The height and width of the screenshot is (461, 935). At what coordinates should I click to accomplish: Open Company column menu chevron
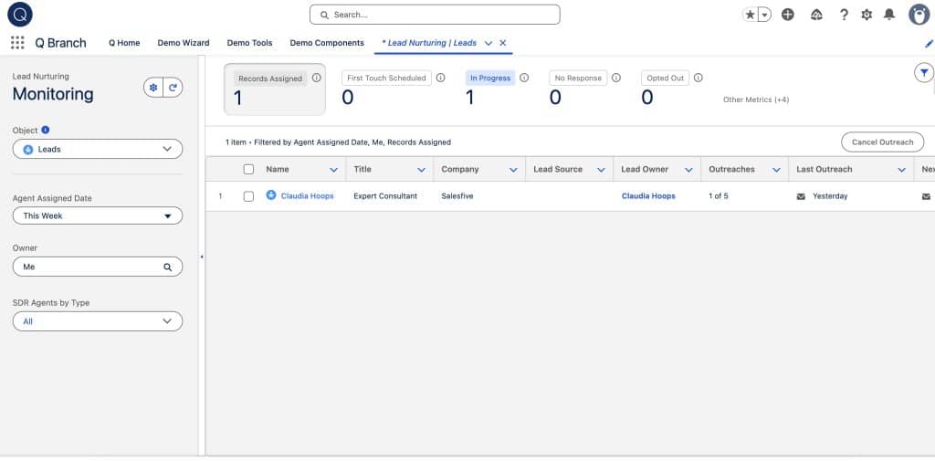[513, 170]
